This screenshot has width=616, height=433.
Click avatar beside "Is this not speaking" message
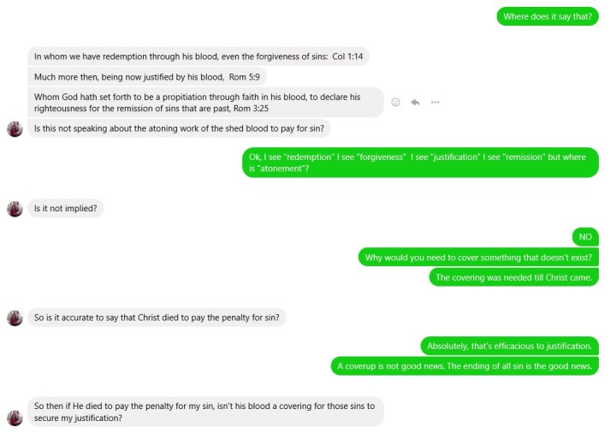tap(15, 128)
